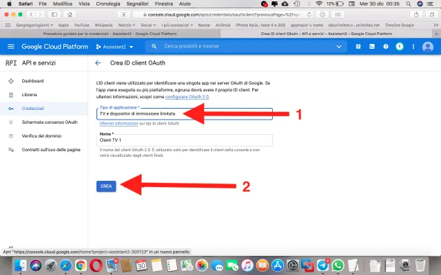Expand the search bar dropdown arrow
Image resolution: width=441 pixels, height=275 pixels.
click(338, 46)
